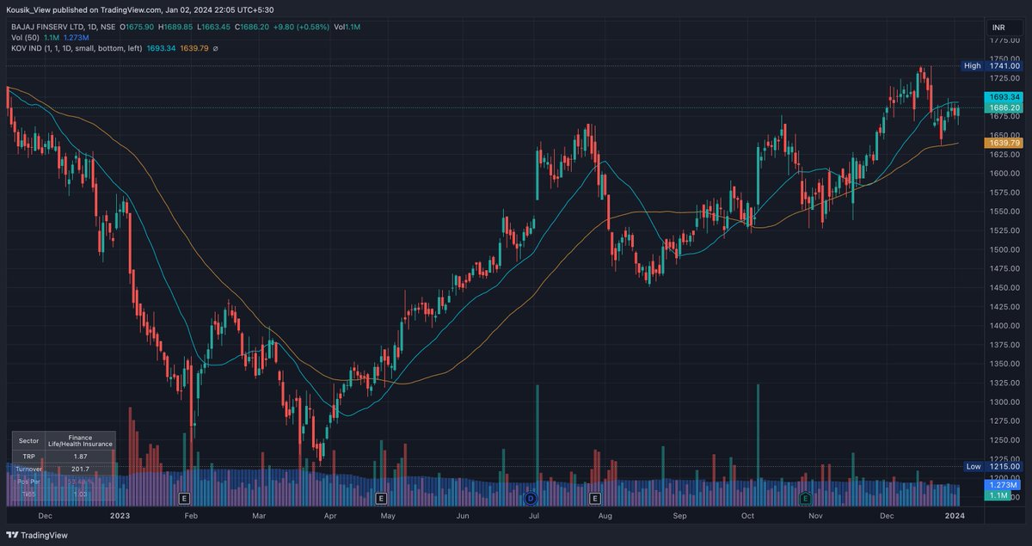Open the green earnings marker near November
1032x546 pixels.
point(806,498)
